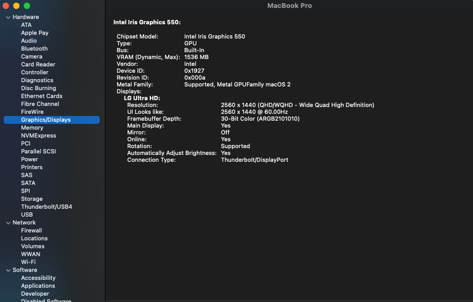473x302 pixels.
Task: Click the 'Intel Iris Graphics 550:' heading
Action: [147, 22]
